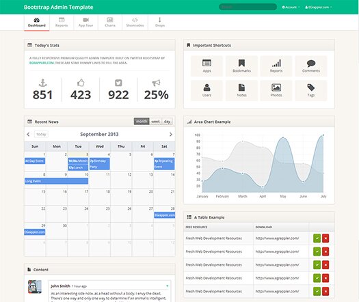Open the 7p Birthday Party event
This screenshot has width=359, height=302.
pos(100,164)
